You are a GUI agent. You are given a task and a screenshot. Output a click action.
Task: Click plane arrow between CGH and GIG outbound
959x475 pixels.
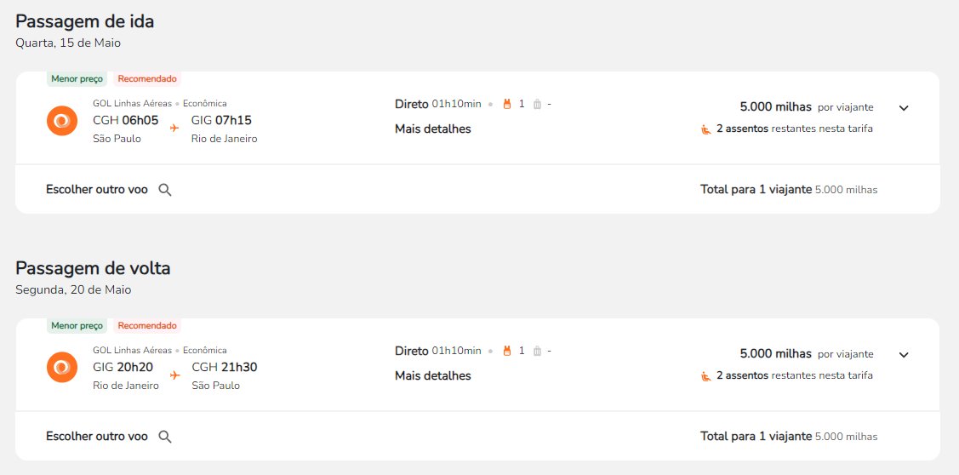pos(174,128)
